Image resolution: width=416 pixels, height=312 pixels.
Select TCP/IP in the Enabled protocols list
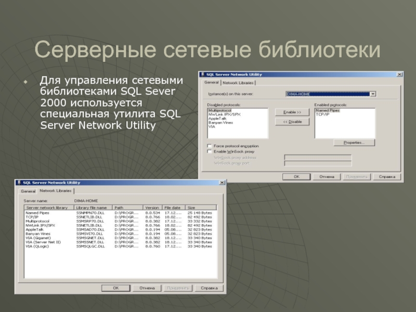coord(322,114)
